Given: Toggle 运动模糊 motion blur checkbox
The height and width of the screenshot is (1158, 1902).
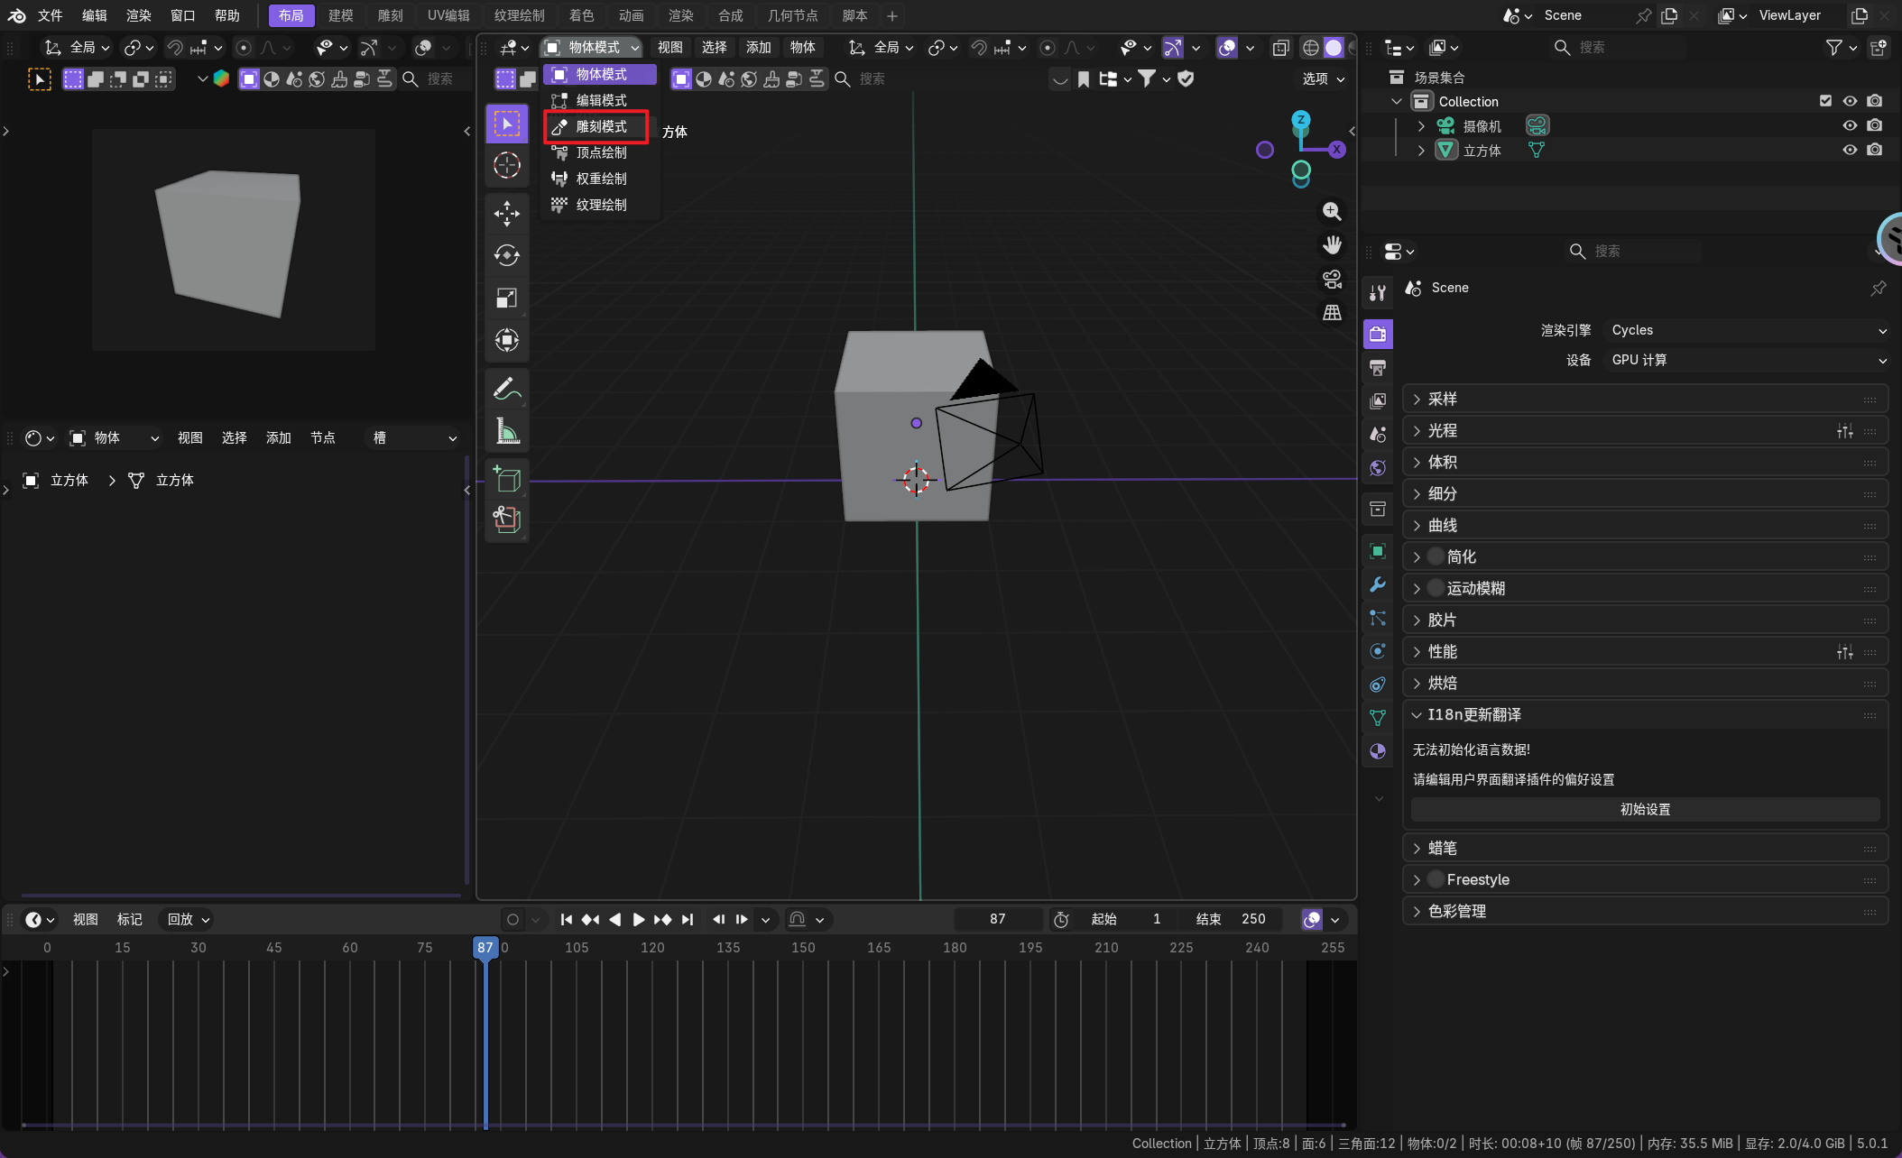Looking at the screenshot, I should [x=1436, y=588].
